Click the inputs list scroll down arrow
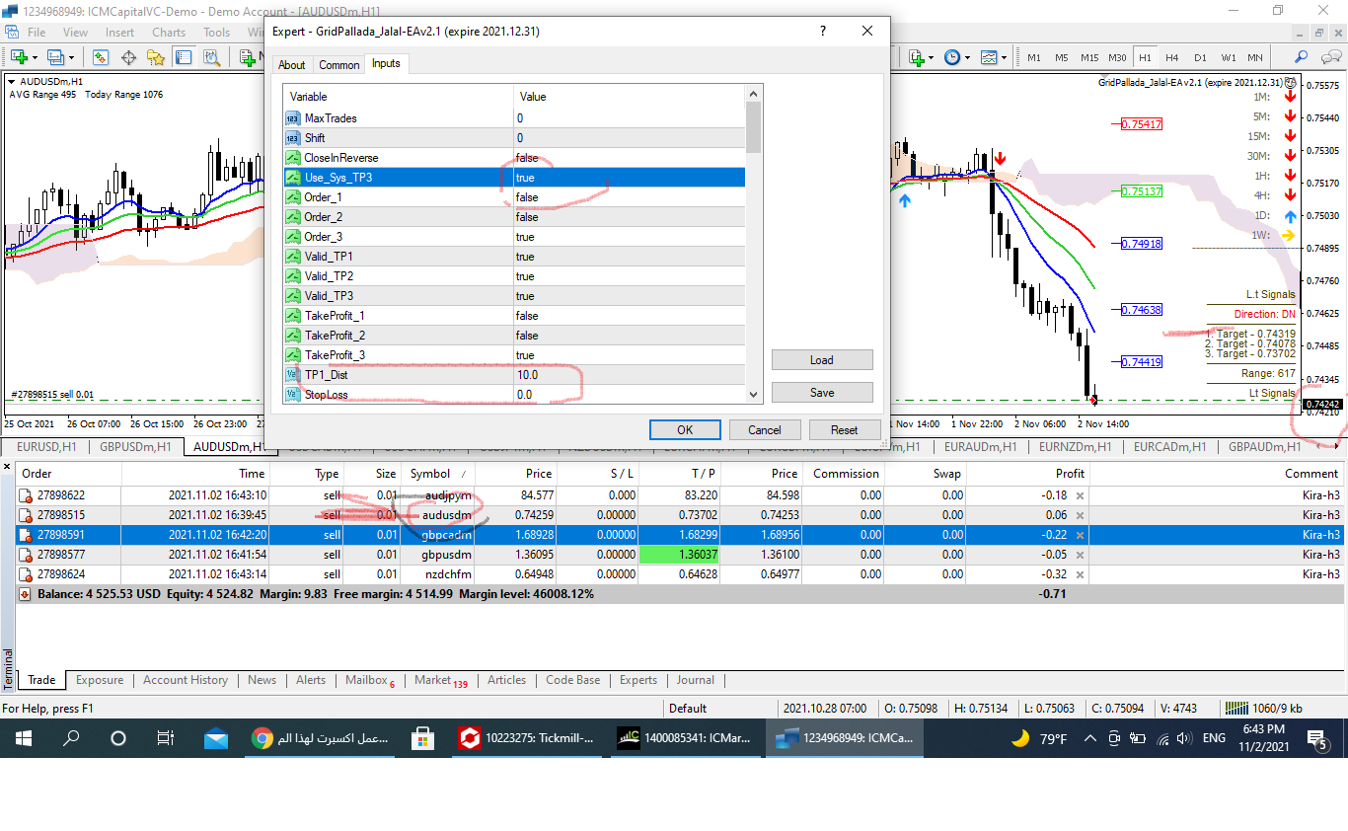Image resolution: width=1348 pixels, height=831 pixels. [x=754, y=395]
